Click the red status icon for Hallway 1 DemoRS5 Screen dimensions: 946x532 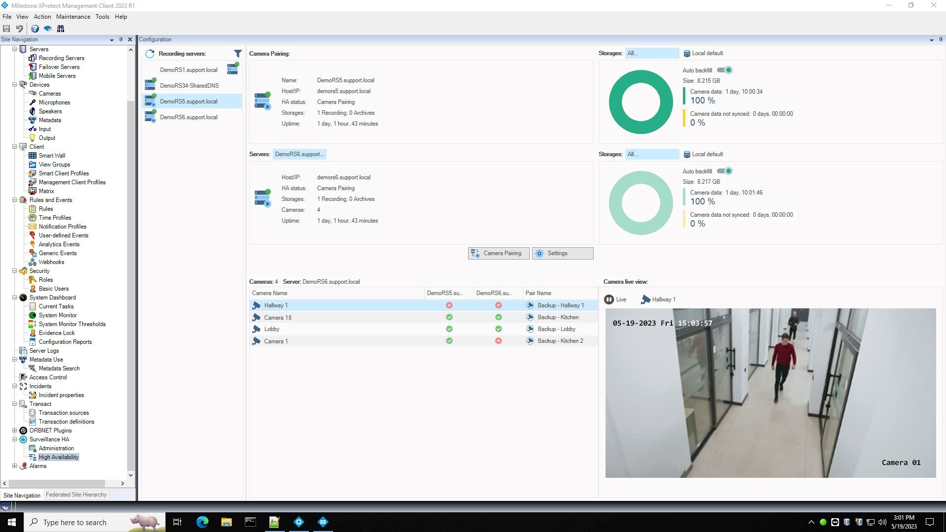[x=449, y=305]
